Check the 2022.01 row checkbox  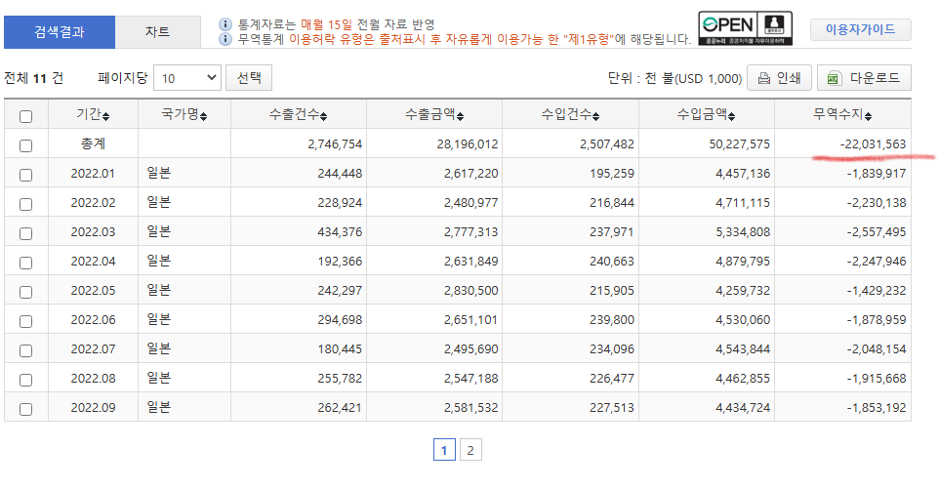click(x=26, y=175)
